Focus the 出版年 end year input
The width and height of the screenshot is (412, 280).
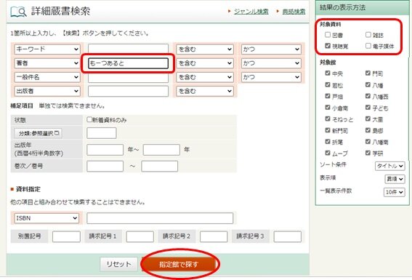click(x=161, y=150)
